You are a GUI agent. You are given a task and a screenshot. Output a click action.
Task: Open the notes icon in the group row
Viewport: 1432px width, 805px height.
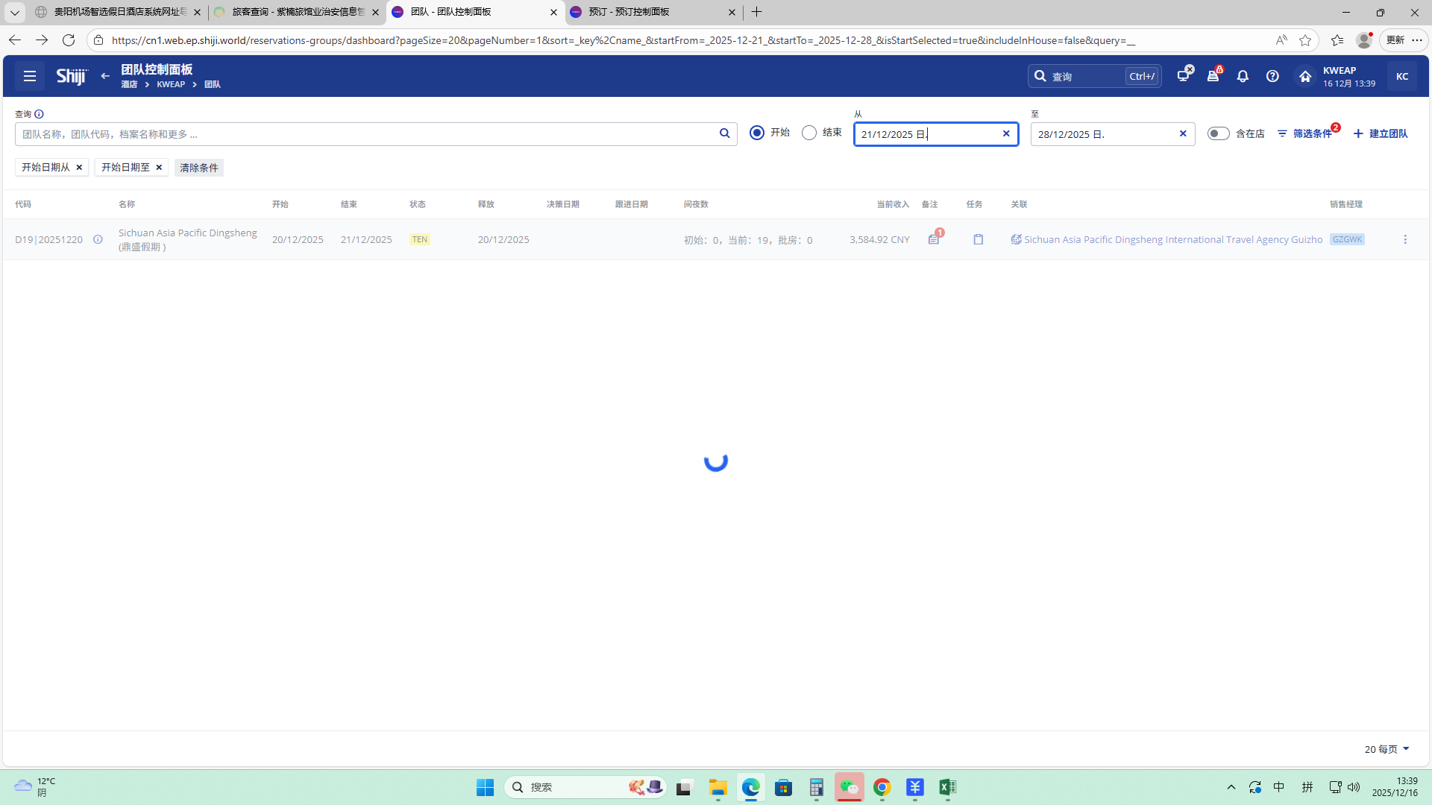(934, 239)
